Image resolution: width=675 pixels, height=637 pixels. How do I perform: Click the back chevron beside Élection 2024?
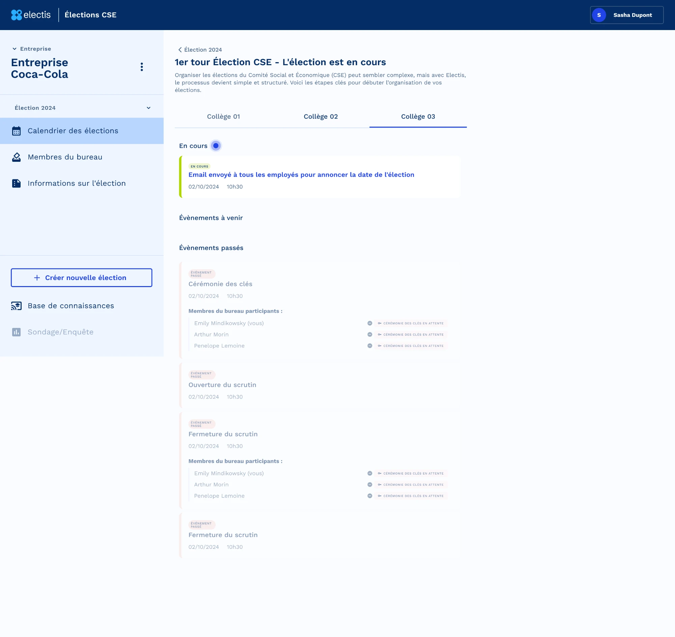point(180,50)
